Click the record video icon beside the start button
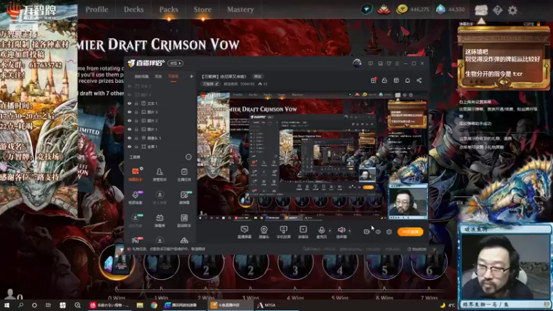This screenshot has width=553, height=311. (367, 232)
